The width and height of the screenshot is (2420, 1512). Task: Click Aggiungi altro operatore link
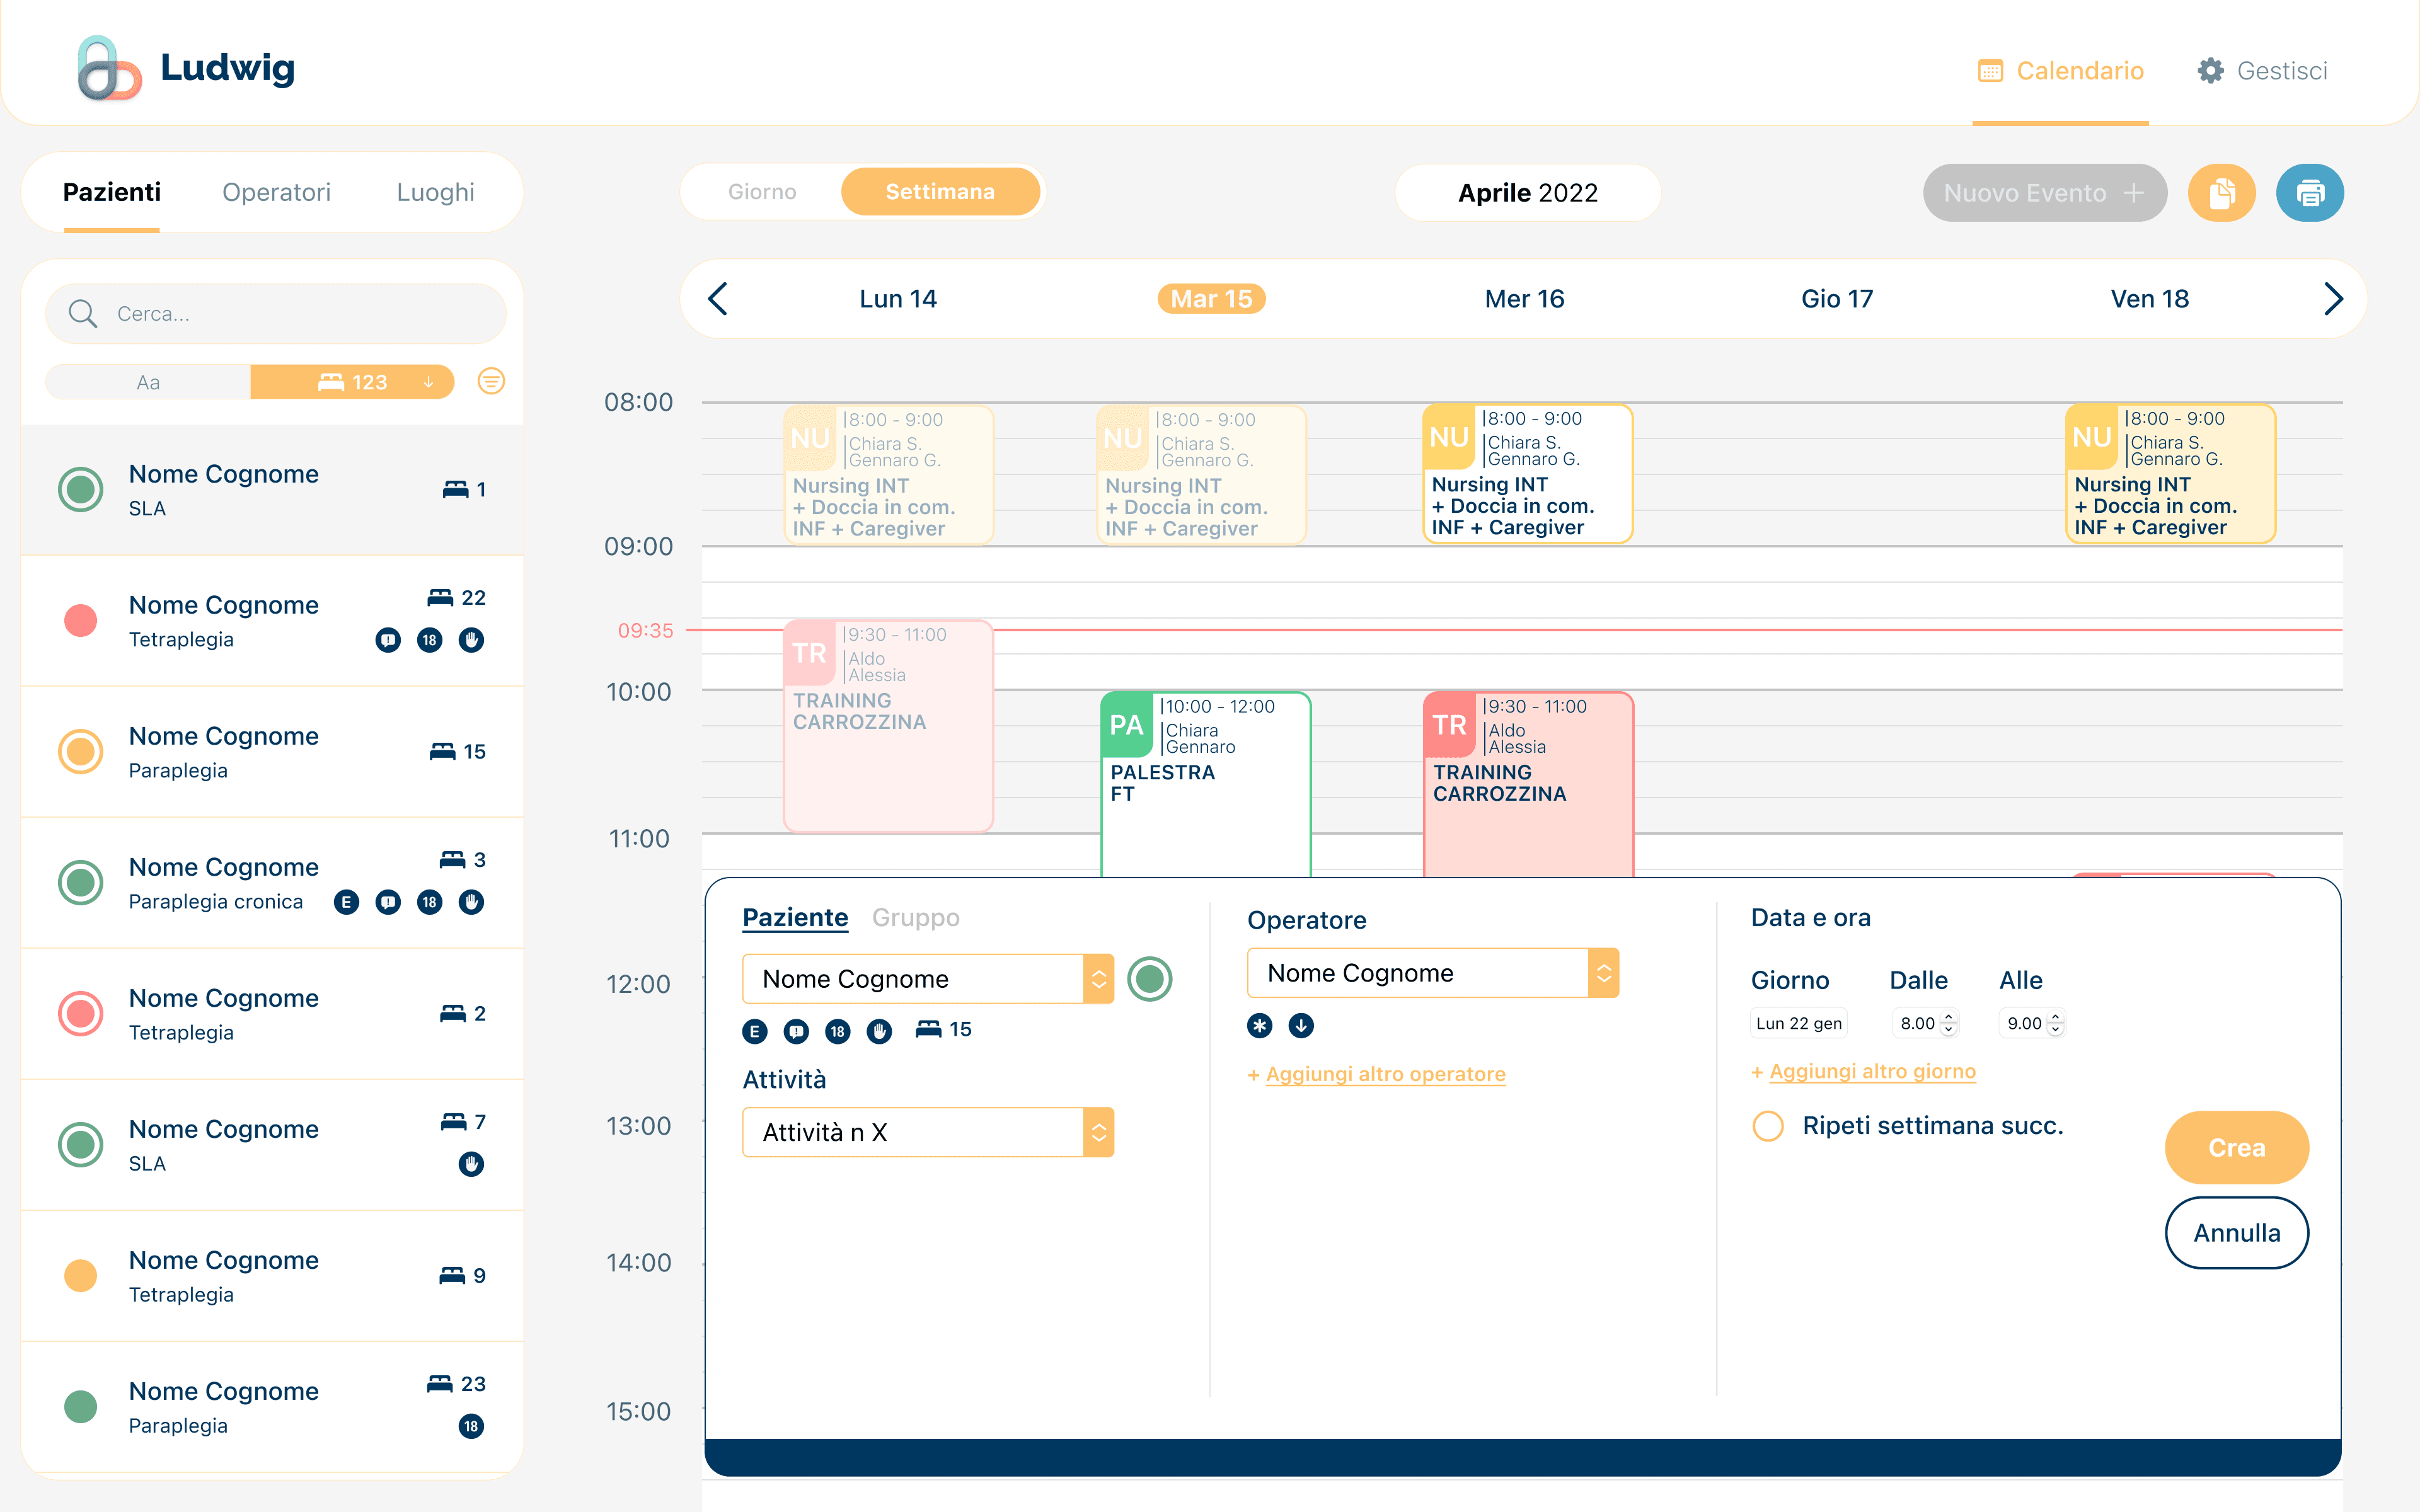point(1377,1074)
